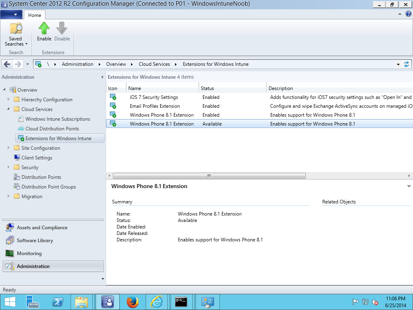The width and height of the screenshot is (413, 310).
Task: Click the Monitoring workspace icon
Action: [x=10, y=253]
